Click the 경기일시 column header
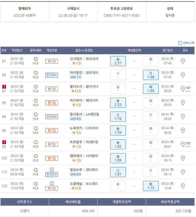The image size is (196, 217). 168,50
